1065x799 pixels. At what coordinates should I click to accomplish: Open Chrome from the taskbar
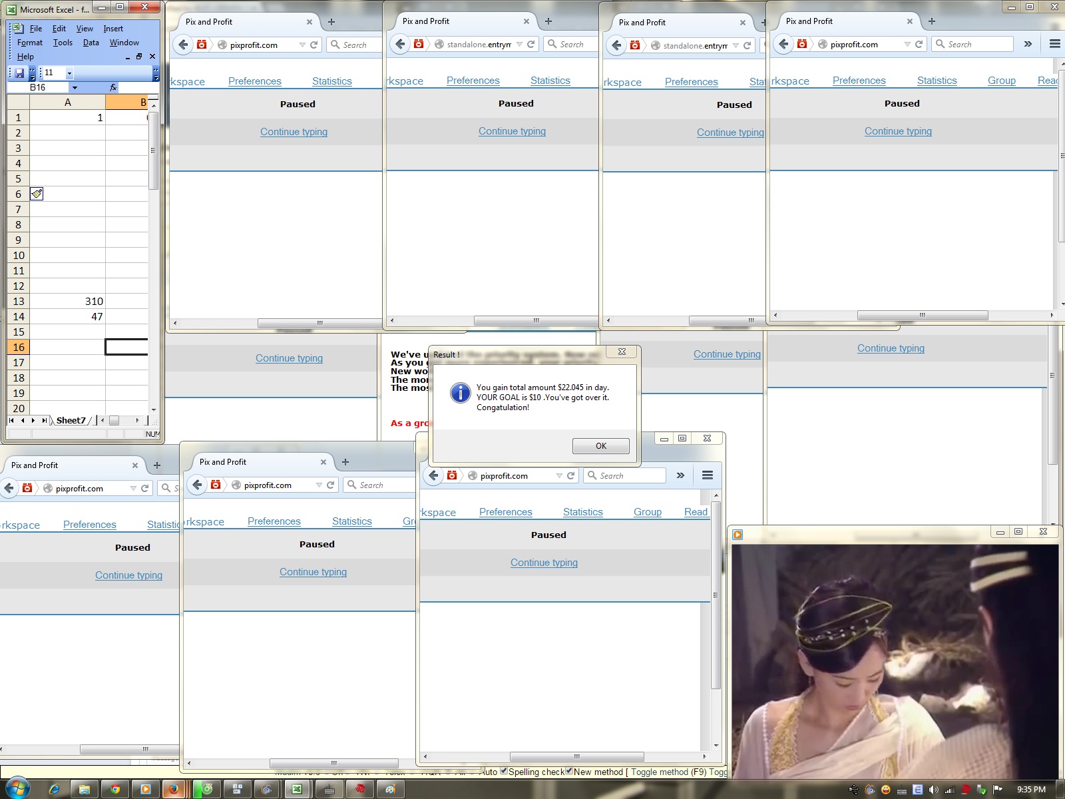click(115, 790)
